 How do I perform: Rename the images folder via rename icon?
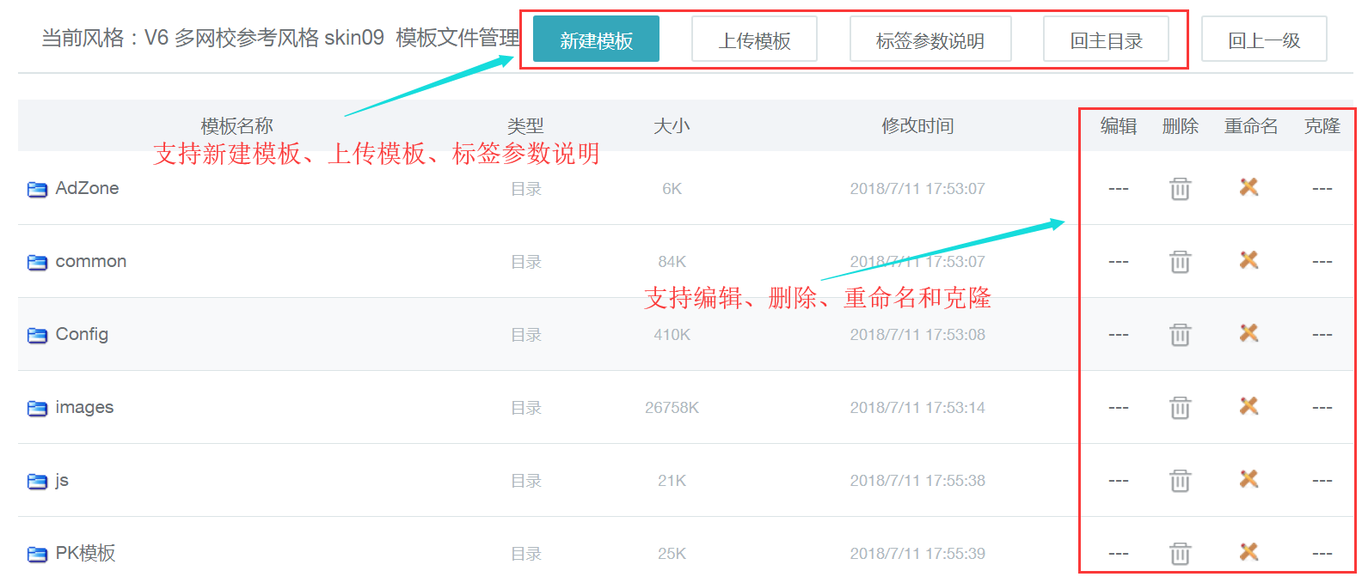1249,405
